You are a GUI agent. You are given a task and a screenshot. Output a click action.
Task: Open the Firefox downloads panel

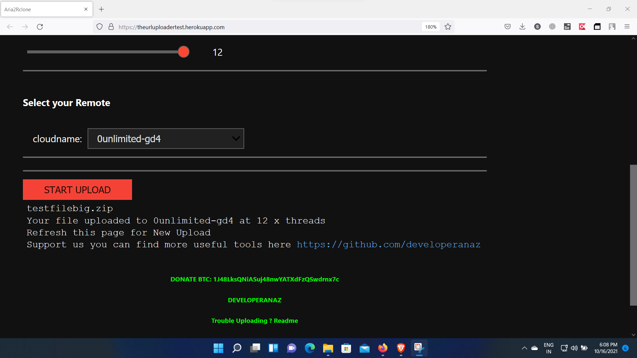coord(522,27)
